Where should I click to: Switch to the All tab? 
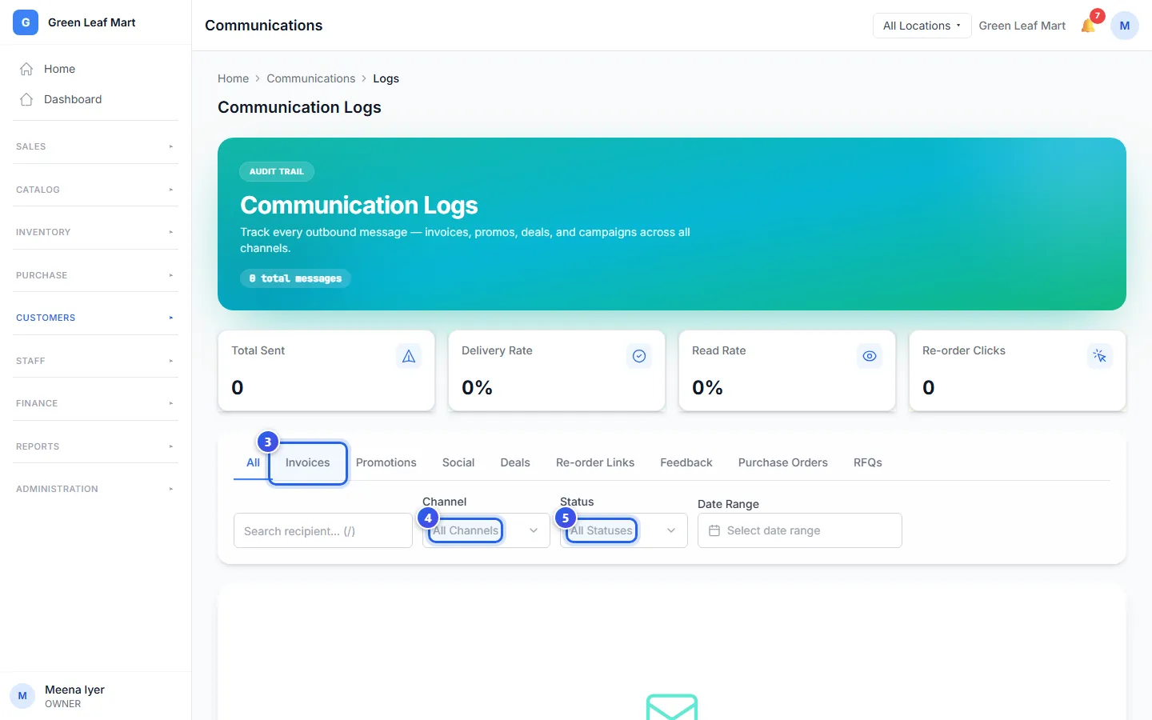point(253,462)
